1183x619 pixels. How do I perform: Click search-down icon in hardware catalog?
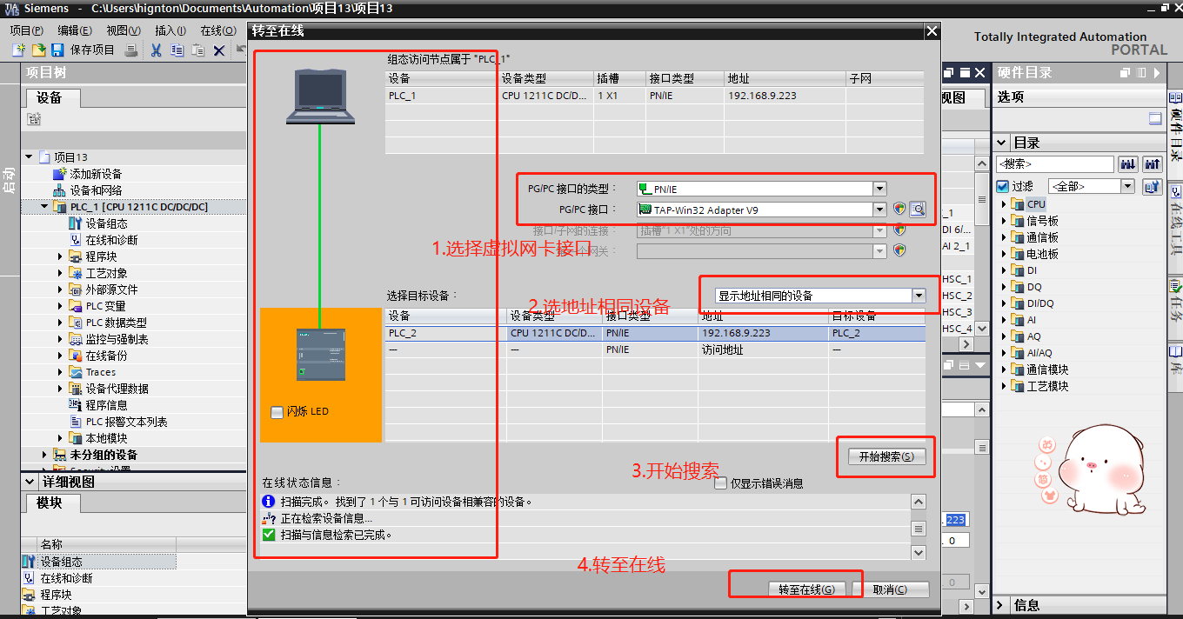1128,164
